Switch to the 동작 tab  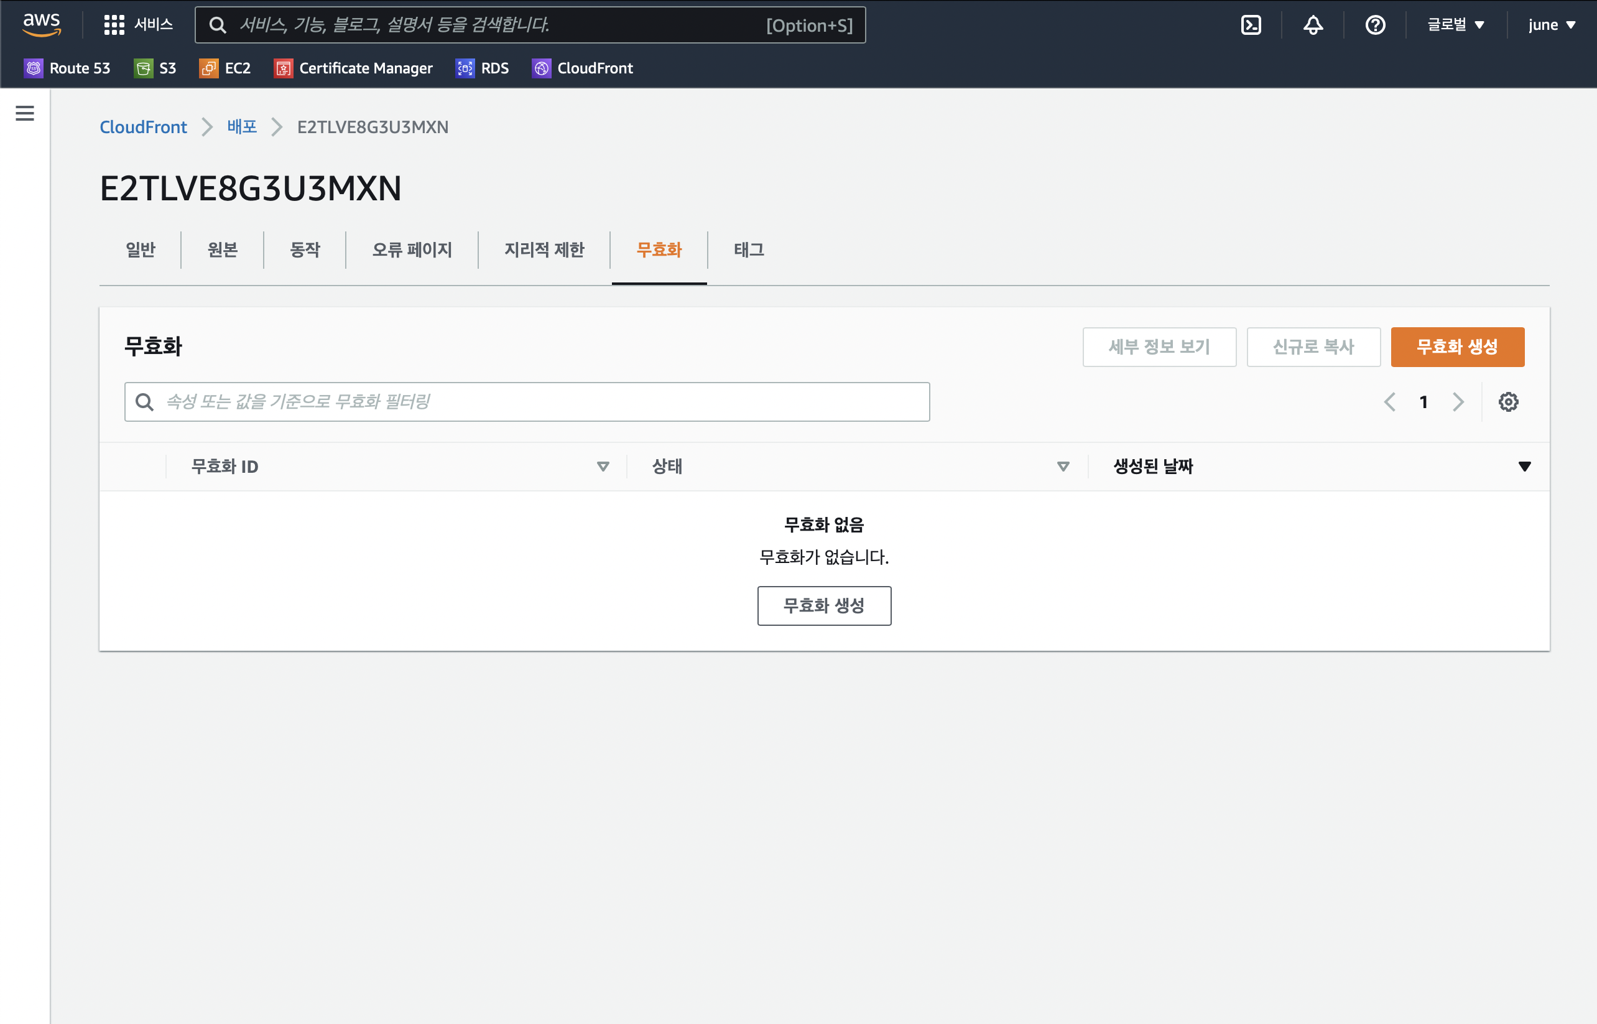click(305, 250)
